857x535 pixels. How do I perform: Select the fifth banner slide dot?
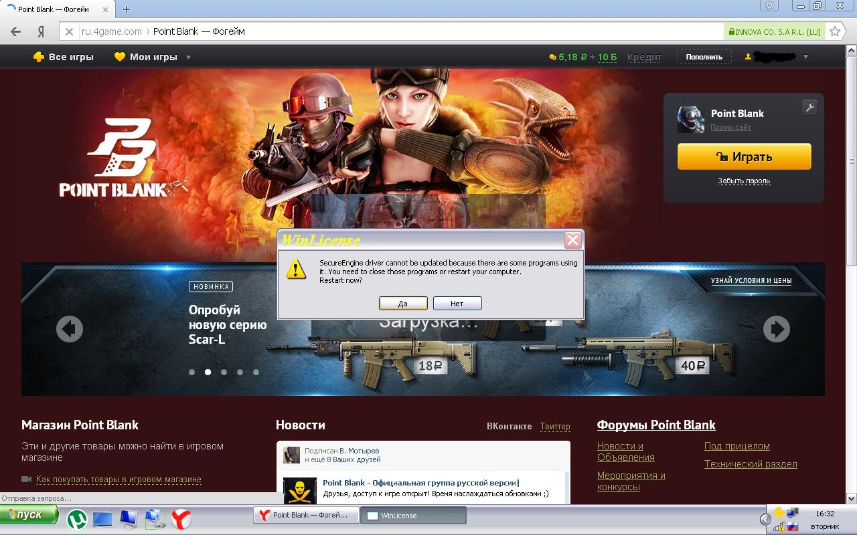tap(256, 372)
